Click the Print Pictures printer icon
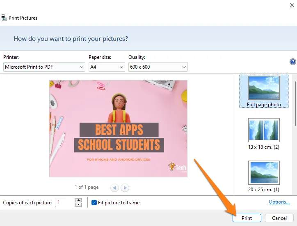297x226 pixels. pyautogui.click(x=4, y=18)
